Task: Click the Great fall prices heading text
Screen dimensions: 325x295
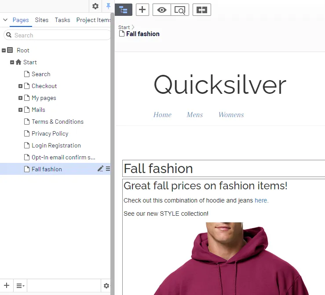Action: [x=205, y=186]
